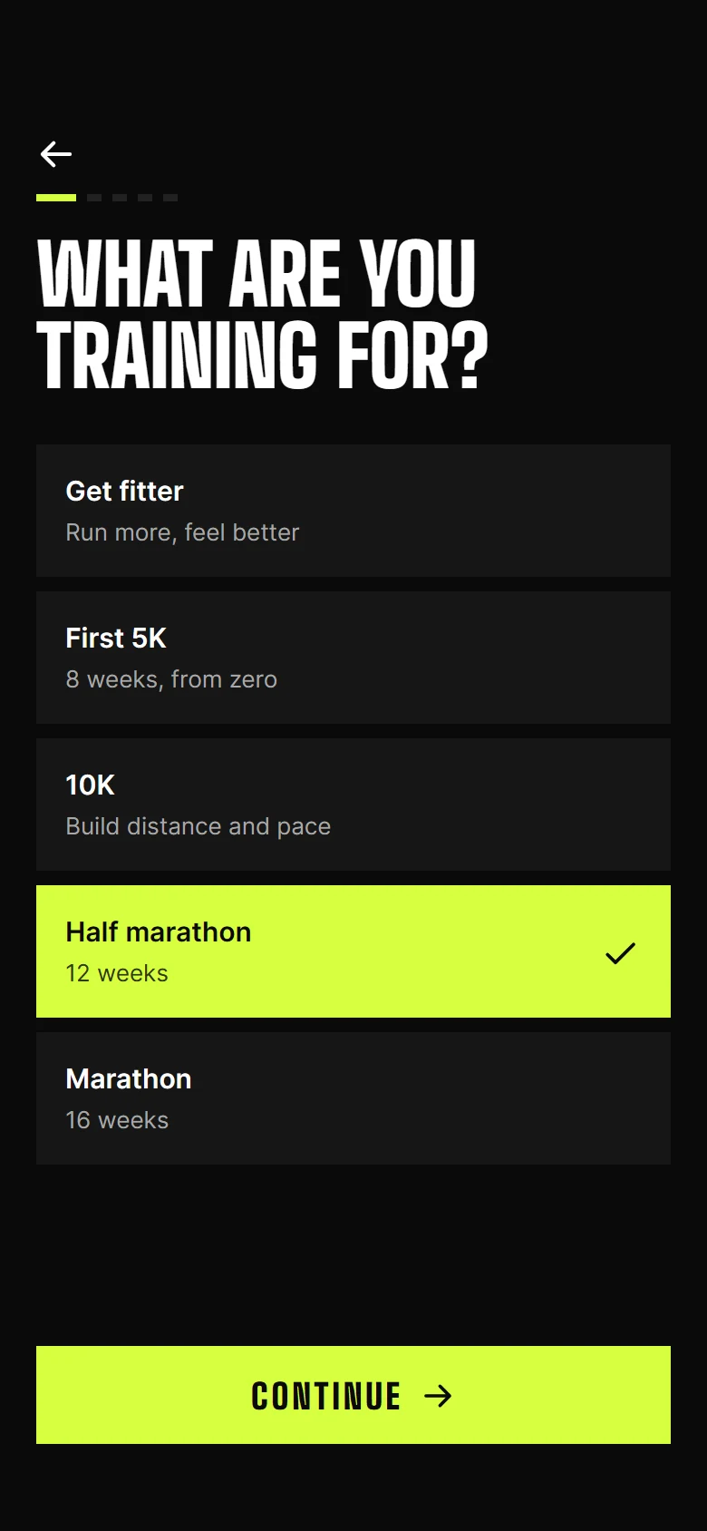Click the fourth progress step indicator
This screenshot has width=707, height=1531.
click(x=145, y=198)
